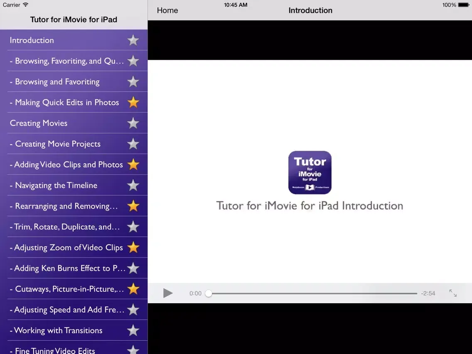Screen dimensions: 472x354
Task: Tap the battery indicator icon
Action: pos(464,5)
